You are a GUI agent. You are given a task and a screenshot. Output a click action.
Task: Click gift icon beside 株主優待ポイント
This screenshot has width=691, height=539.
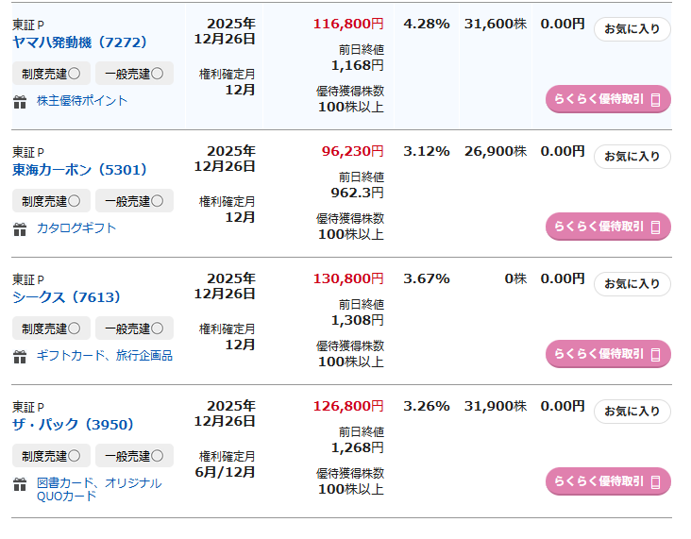click(x=20, y=101)
